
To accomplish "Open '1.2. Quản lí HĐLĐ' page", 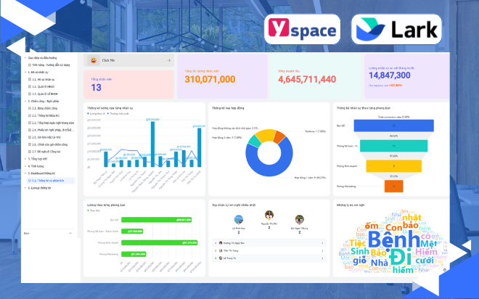I will (43, 87).
